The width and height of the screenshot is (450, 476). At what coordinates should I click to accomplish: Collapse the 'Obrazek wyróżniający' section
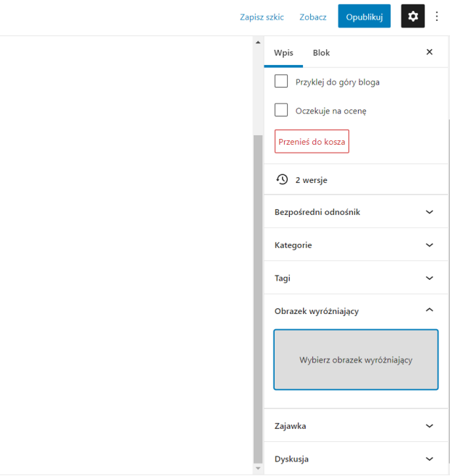point(356,311)
